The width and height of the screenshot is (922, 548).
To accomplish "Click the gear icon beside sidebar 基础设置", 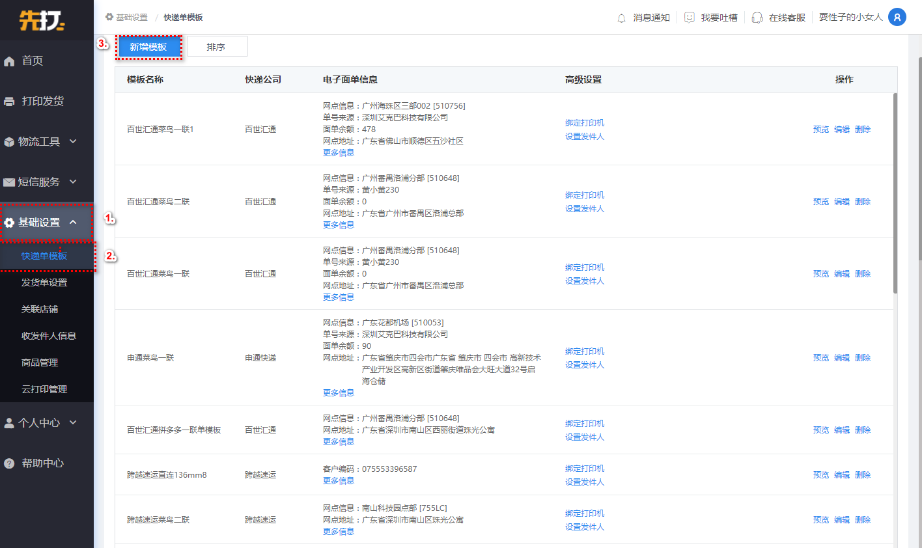I will click(x=9, y=223).
